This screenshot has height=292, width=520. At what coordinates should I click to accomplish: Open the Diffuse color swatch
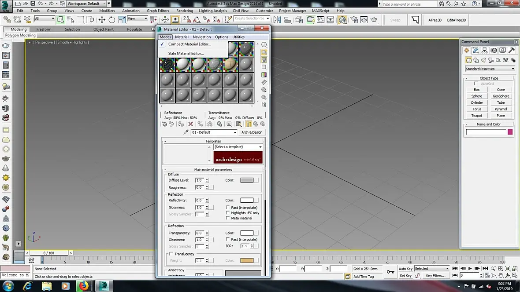click(x=247, y=180)
